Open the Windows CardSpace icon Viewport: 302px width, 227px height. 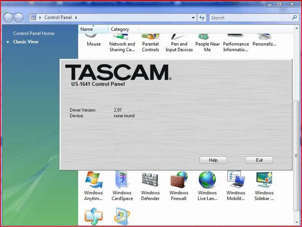pos(122,186)
